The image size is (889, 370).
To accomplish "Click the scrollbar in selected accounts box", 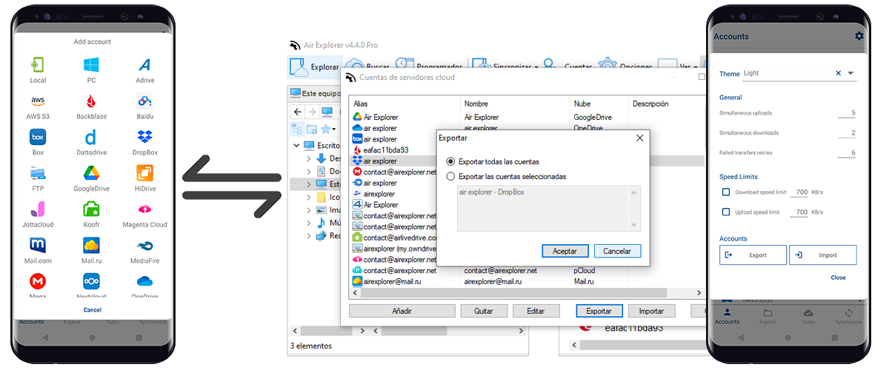I will point(634,208).
